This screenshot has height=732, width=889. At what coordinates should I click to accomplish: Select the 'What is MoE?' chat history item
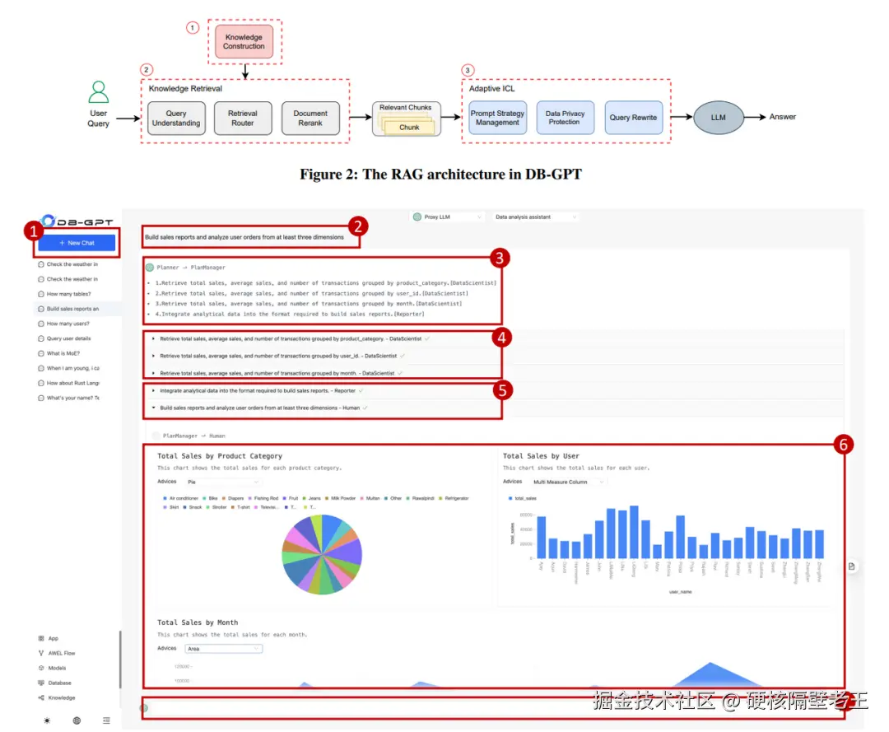(63, 353)
